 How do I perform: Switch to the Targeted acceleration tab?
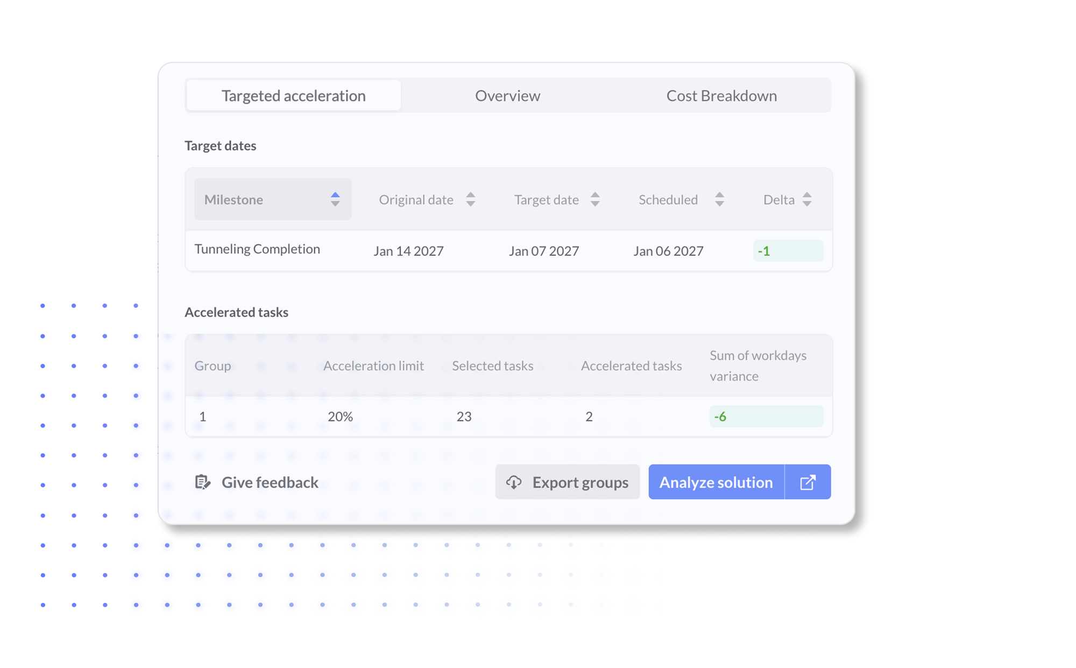tap(293, 95)
